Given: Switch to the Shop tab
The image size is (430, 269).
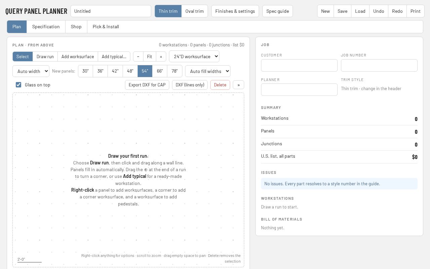Looking at the screenshot, I should (76, 27).
